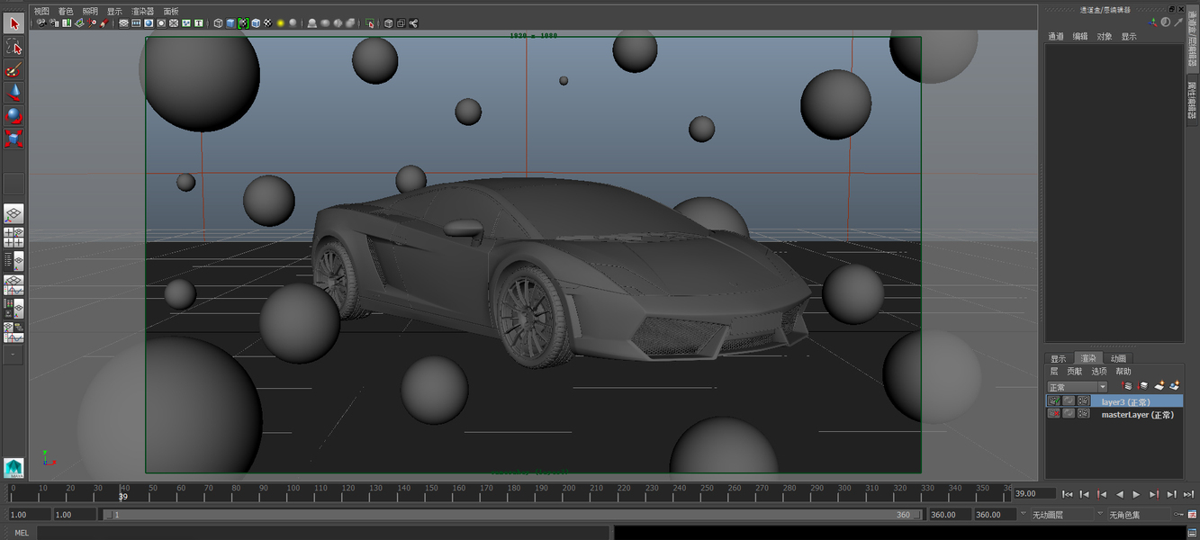Click move-layer-down icon in layer editor

[1142, 386]
